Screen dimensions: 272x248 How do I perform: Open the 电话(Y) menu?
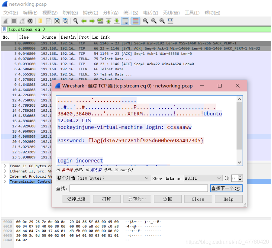tap(150, 13)
